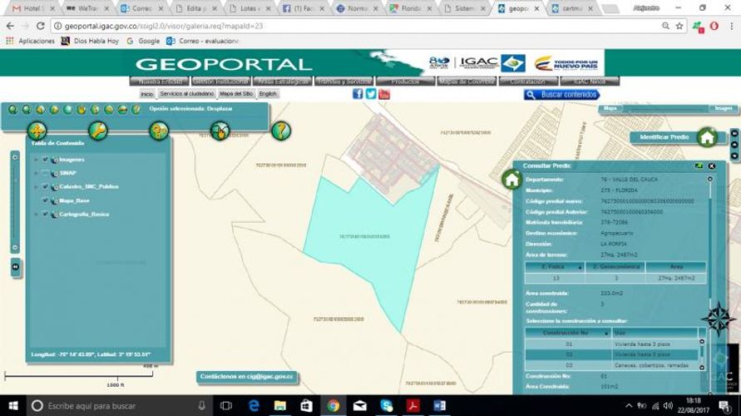Open the Trámites y Servicios menu

(x=344, y=82)
